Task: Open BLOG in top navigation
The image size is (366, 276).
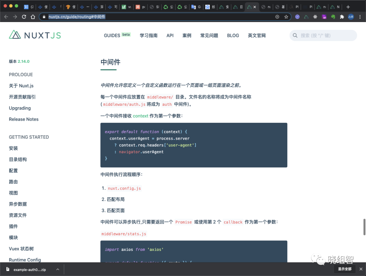Action: pyautogui.click(x=233, y=36)
